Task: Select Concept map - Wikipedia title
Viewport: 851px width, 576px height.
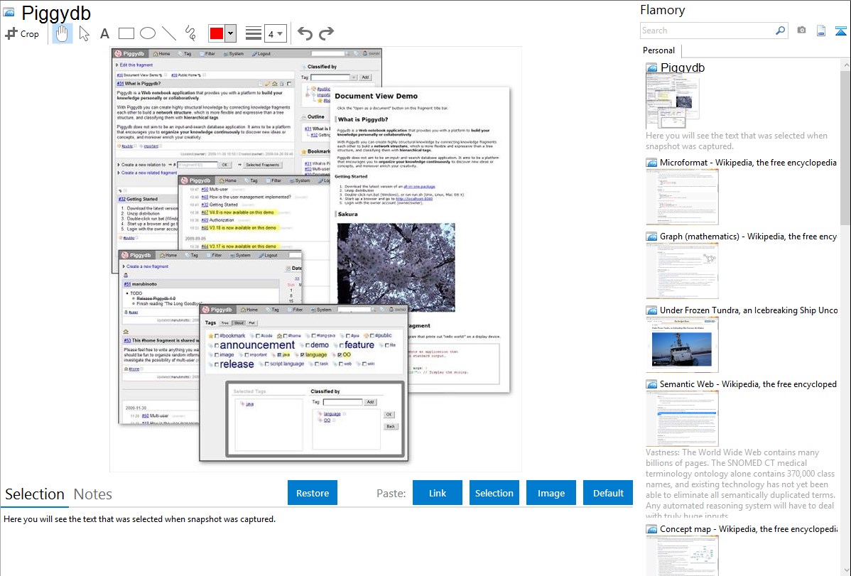Action: click(748, 528)
